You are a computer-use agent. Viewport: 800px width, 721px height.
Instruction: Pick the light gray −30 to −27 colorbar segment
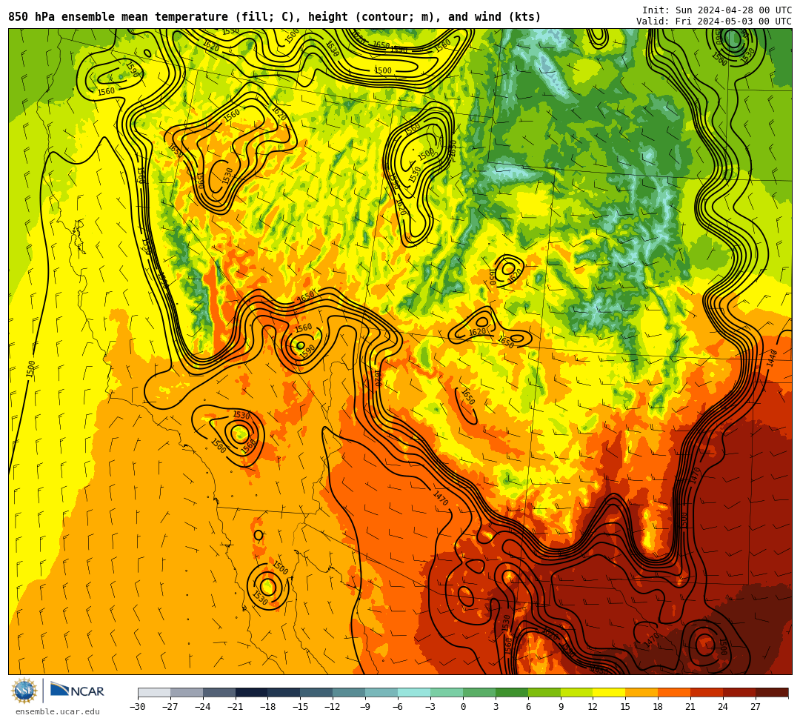click(154, 692)
